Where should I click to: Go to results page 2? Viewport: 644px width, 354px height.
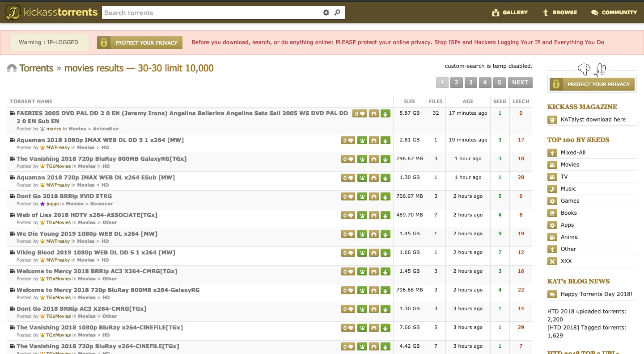[x=456, y=82]
